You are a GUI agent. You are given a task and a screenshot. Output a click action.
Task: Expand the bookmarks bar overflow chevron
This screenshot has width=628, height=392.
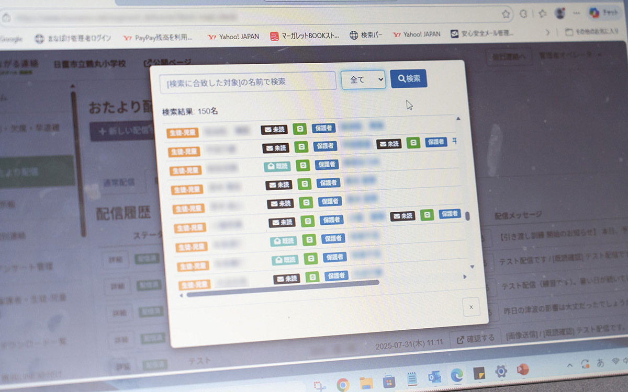click(x=548, y=32)
